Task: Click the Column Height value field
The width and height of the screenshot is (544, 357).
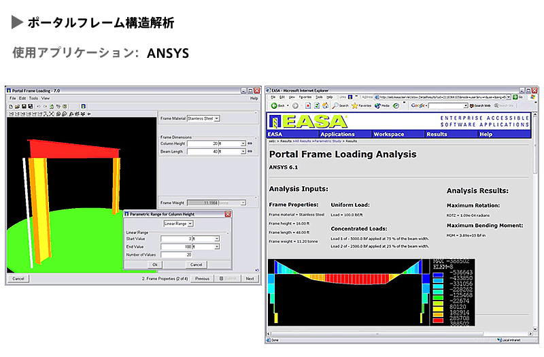Action: [x=203, y=143]
